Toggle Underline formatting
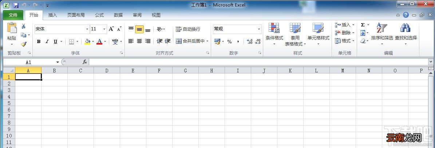Screen dimensions: 435x148 pyautogui.click(x=55, y=42)
